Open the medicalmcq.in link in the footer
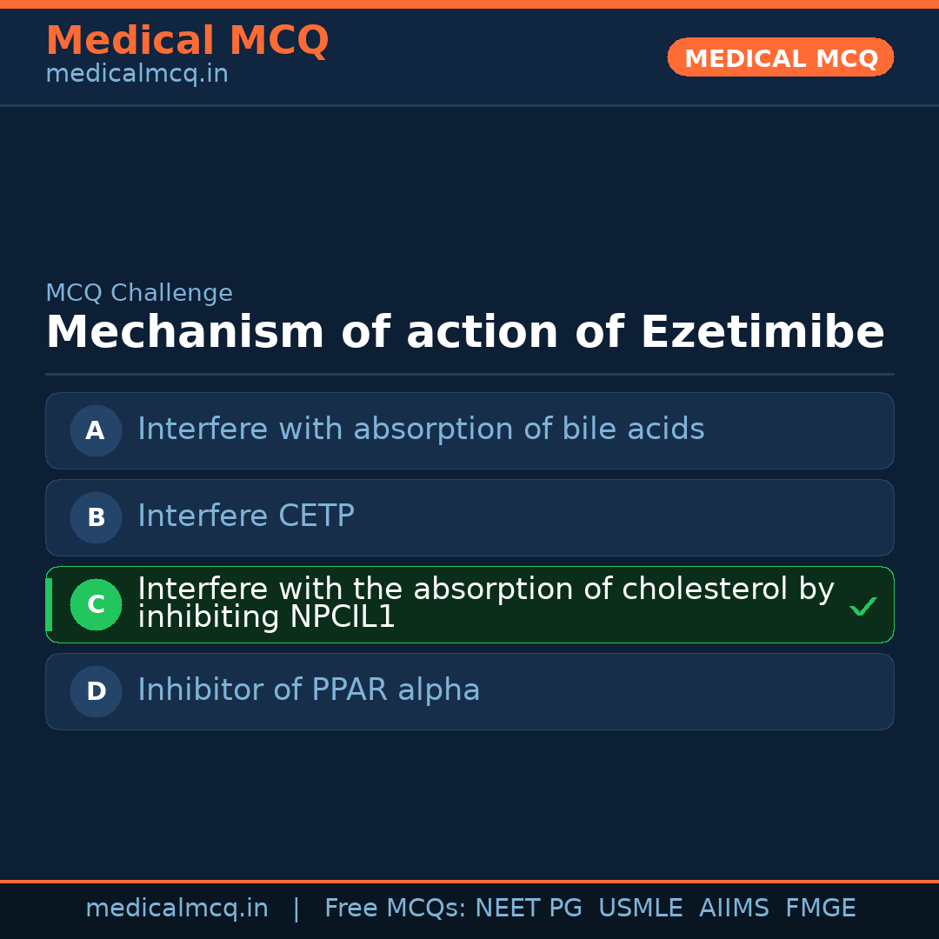The width and height of the screenshot is (939, 939). pos(176,909)
